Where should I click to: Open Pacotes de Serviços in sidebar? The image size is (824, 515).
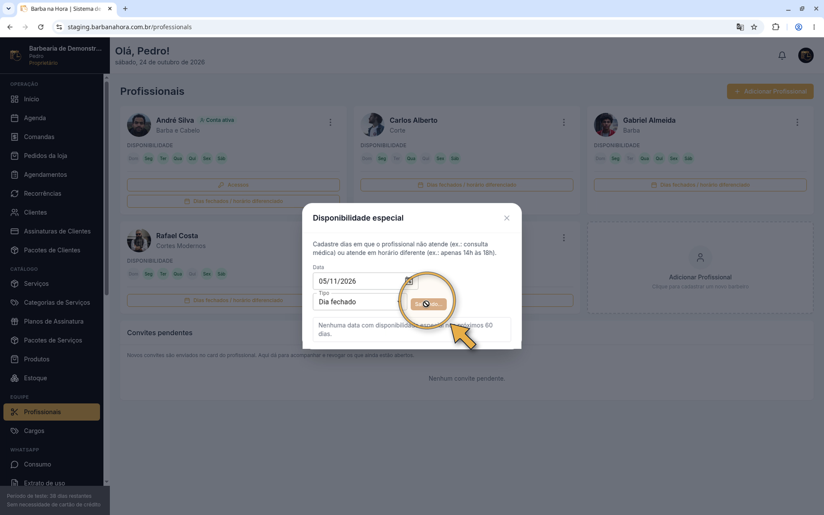click(x=51, y=340)
